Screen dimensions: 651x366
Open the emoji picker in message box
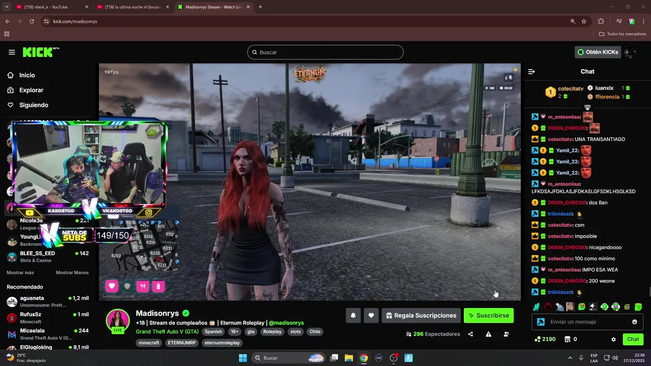click(635, 322)
